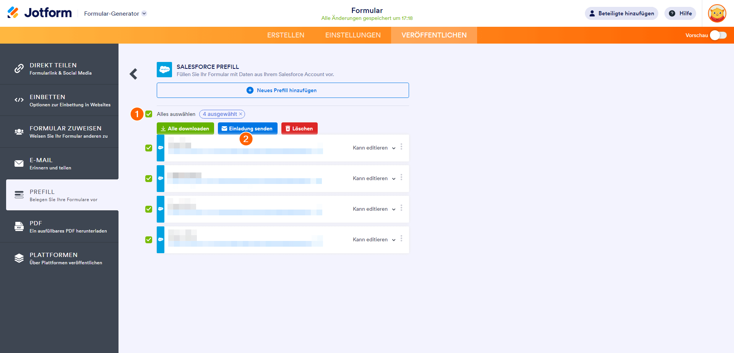Uncheck the fourth prefill row checkbox
Viewport: 734px width, 353px height.
[149, 240]
